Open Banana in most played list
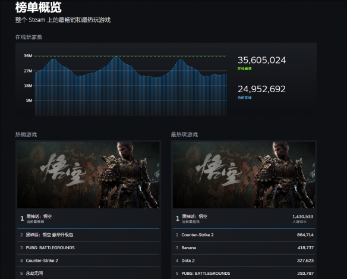The height and width of the screenshot is (279, 347). pyautogui.click(x=244, y=247)
